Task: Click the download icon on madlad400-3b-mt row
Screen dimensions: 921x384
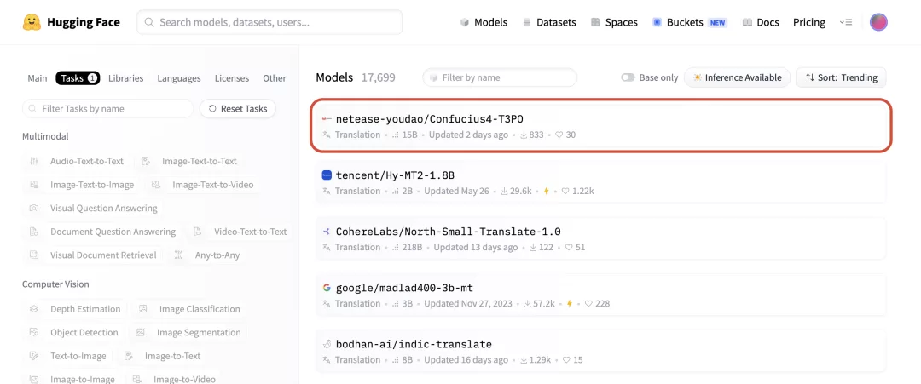Action: click(x=528, y=304)
